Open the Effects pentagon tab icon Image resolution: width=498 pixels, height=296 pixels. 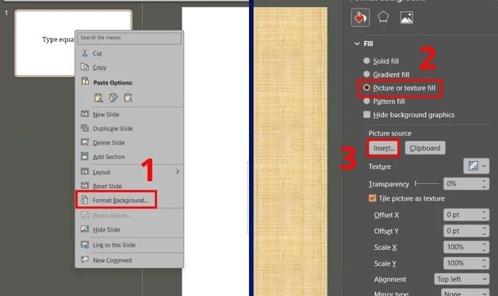(384, 17)
